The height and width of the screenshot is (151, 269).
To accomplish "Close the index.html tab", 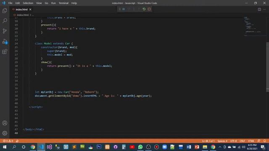I will 30,9.
